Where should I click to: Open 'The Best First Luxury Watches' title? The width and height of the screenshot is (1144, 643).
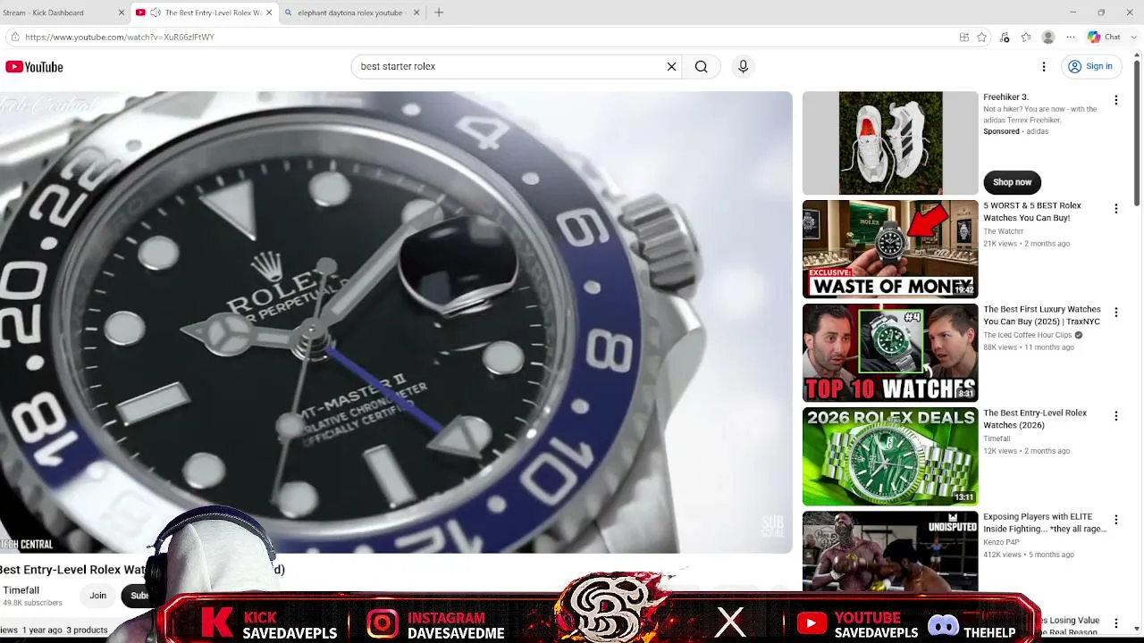[x=1042, y=315]
